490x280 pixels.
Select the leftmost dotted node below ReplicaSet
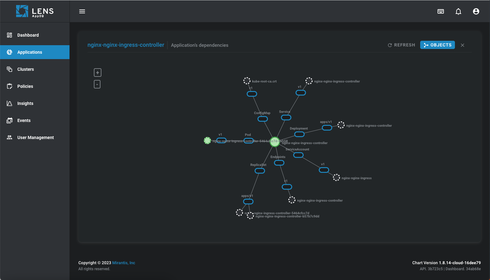[x=239, y=213]
